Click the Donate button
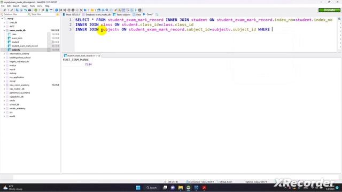 tap(329, 10)
